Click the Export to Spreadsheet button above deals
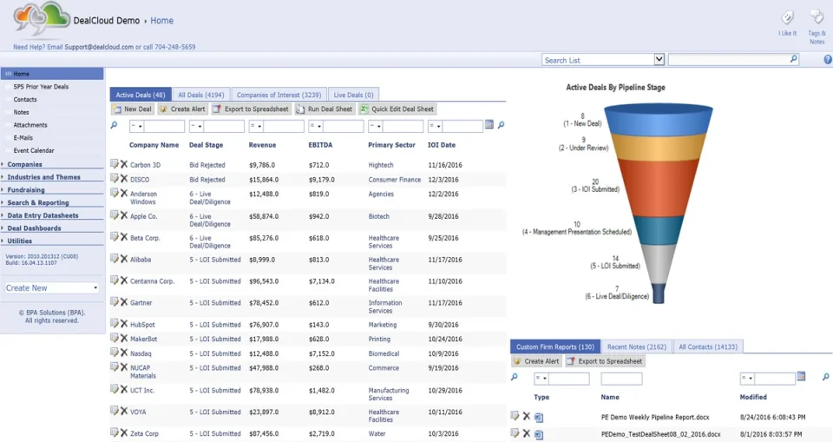This screenshot has height=442, width=833. point(251,109)
